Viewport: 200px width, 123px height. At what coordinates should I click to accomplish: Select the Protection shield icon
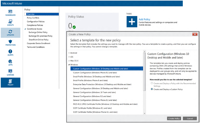(x=10, y=42)
